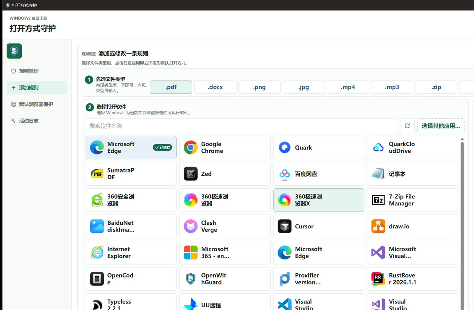This screenshot has width=474, height=310.
Task: Select the 360极速浏览器 icon
Action: [191, 200]
